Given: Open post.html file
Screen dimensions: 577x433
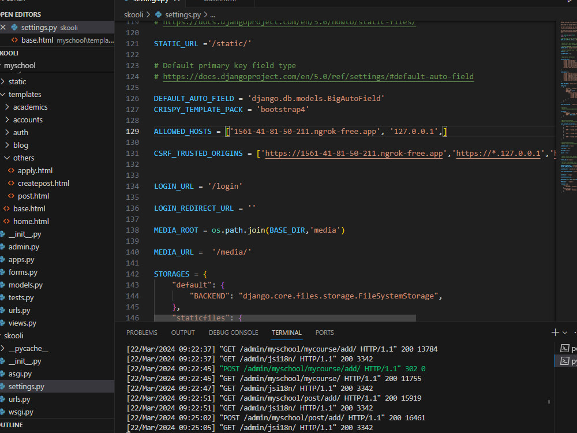Looking at the screenshot, I should click(57, 196).
